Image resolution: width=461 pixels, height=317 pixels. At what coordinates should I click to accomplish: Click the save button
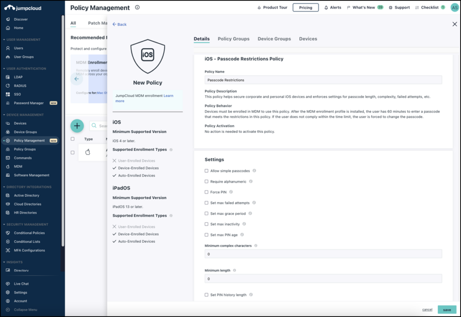point(447,310)
